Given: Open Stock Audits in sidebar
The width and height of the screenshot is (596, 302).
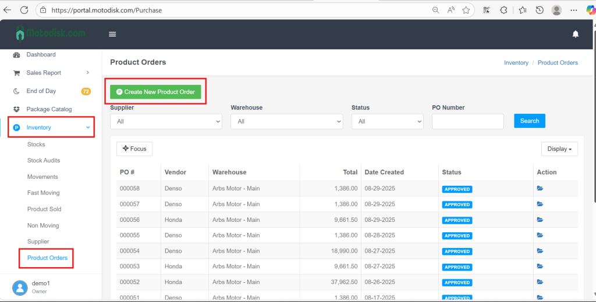Looking at the screenshot, I should point(44,160).
